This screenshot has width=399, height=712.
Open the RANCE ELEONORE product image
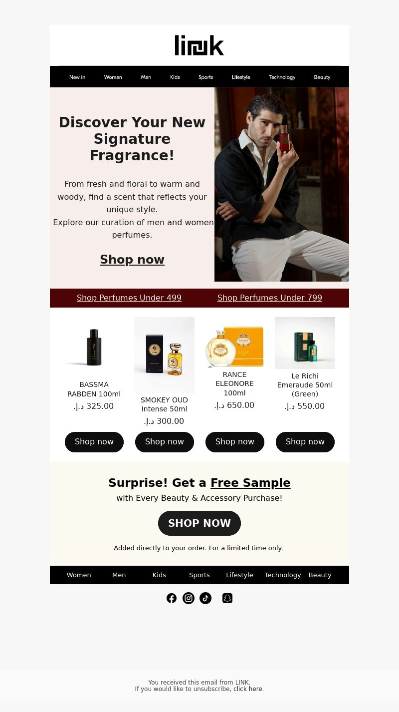[x=234, y=343]
